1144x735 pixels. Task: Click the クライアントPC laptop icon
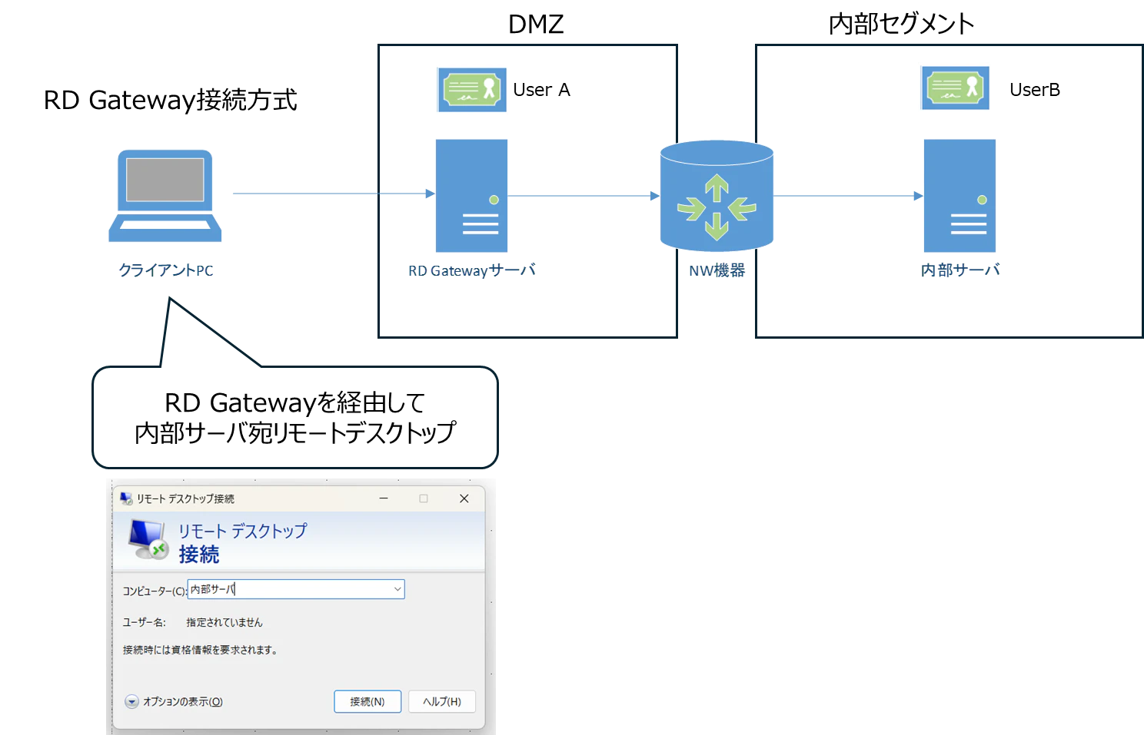pos(165,196)
